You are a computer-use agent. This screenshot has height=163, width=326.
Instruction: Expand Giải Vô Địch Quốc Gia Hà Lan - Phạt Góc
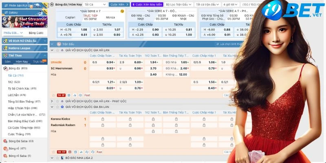(52, 101)
